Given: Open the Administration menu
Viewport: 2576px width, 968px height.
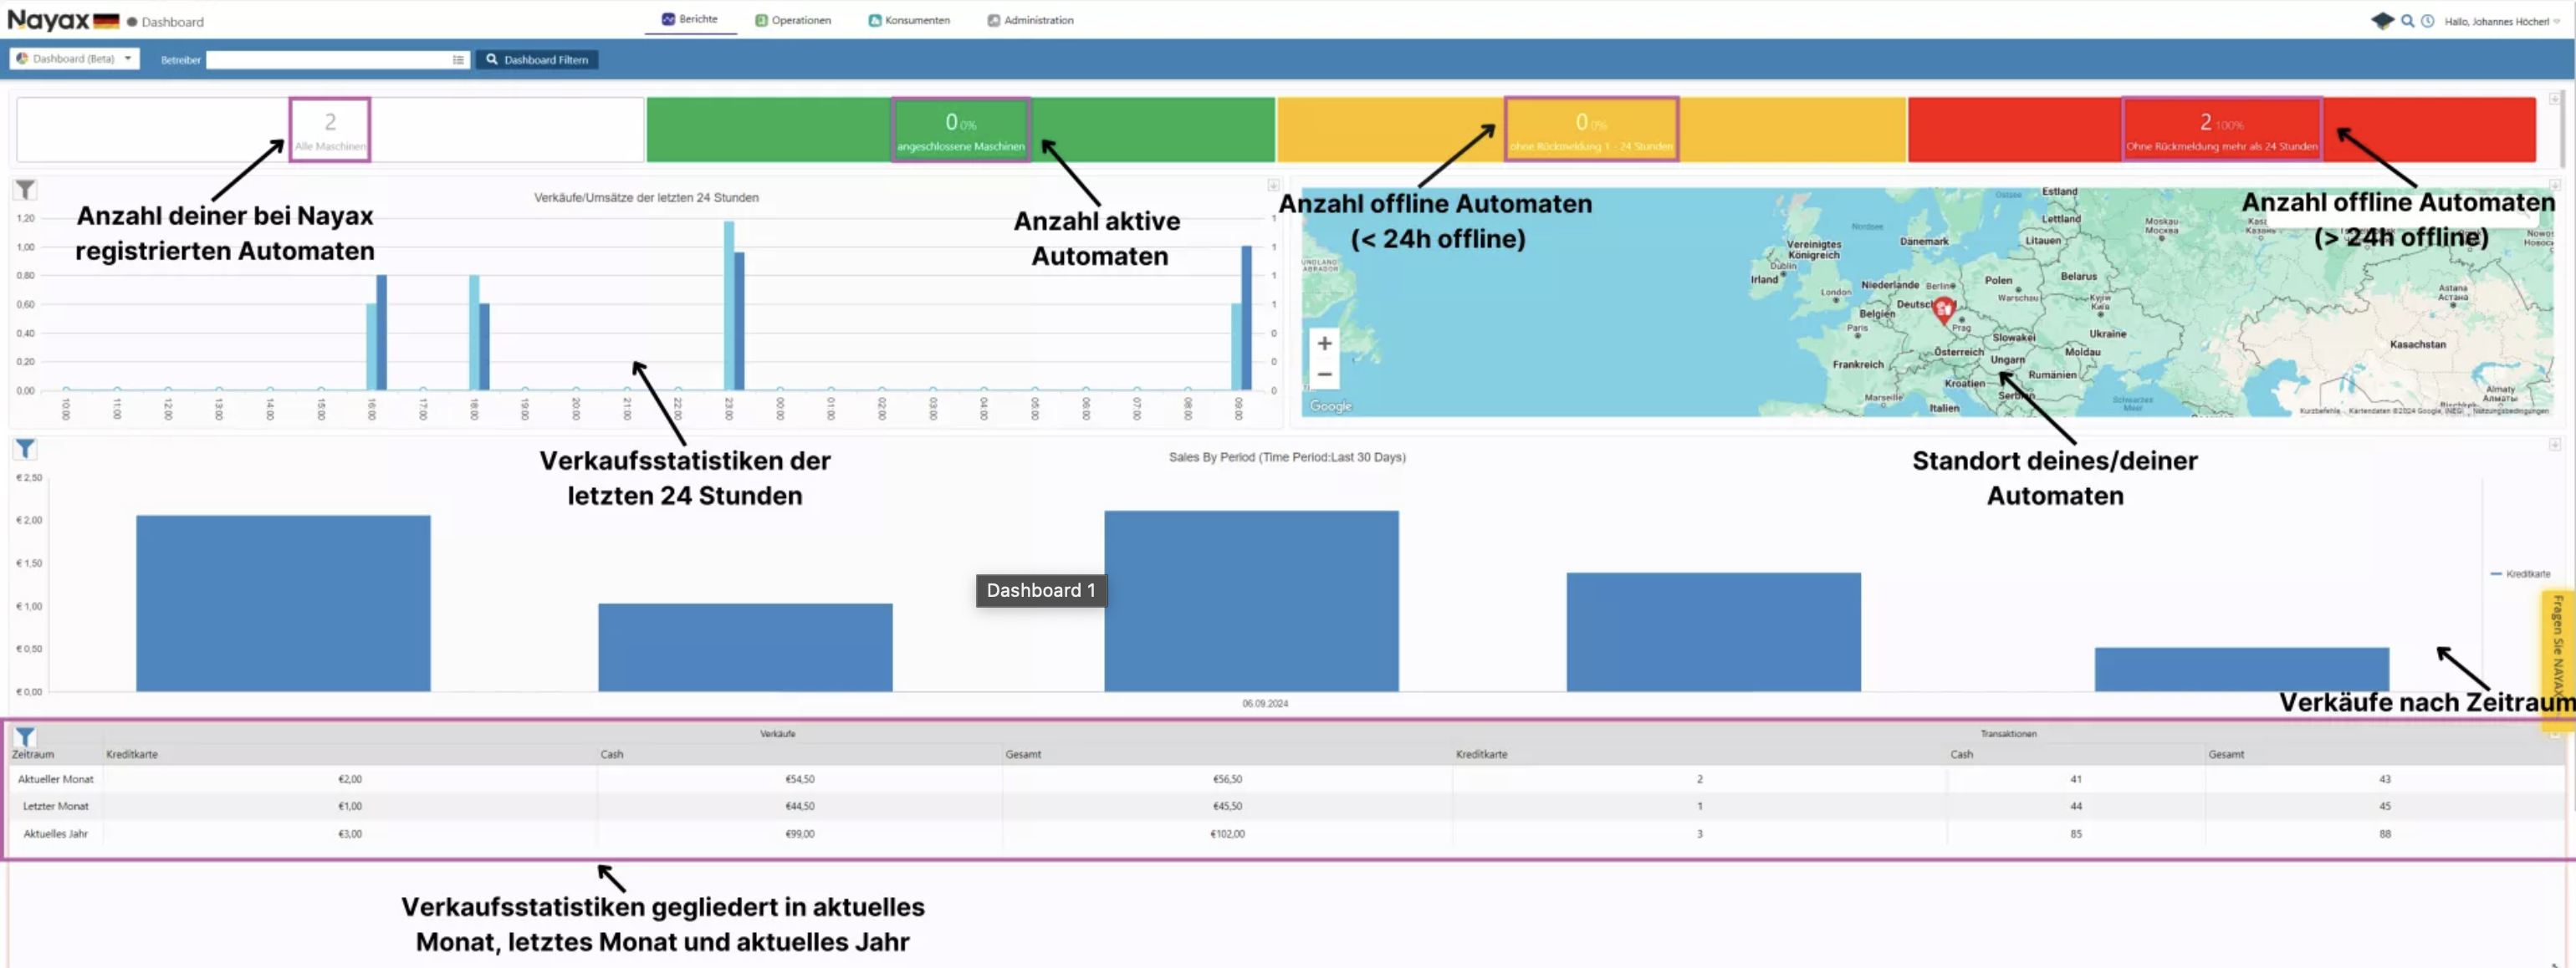Looking at the screenshot, I should (1030, 20).
